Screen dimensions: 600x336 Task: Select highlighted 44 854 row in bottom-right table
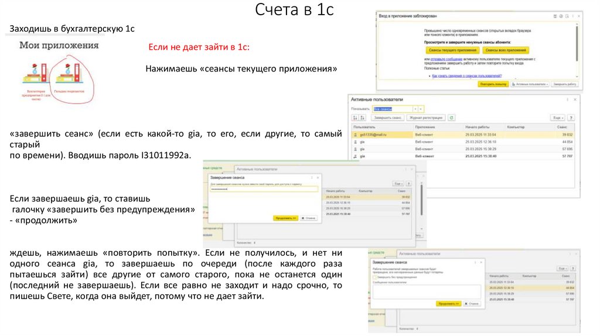click(x=531, y=288)
